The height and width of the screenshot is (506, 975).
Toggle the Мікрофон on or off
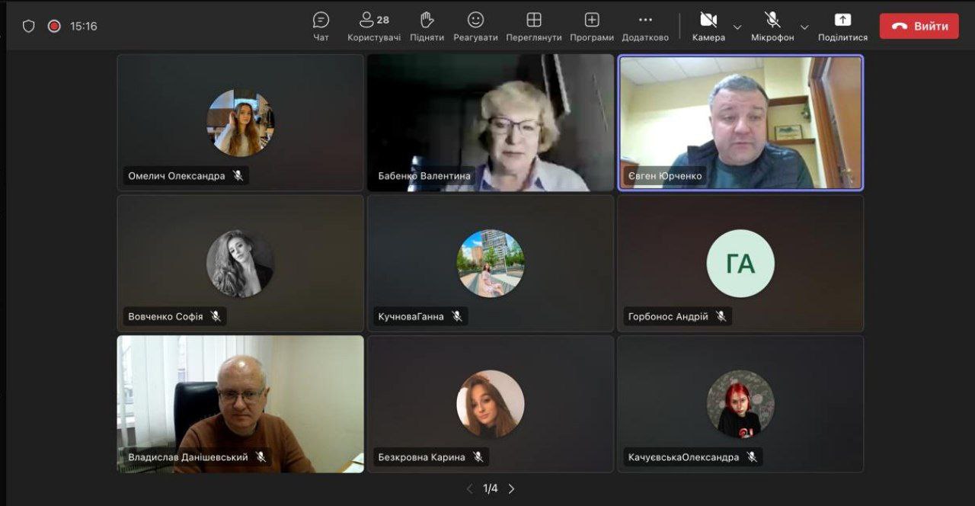coord(772,26)
